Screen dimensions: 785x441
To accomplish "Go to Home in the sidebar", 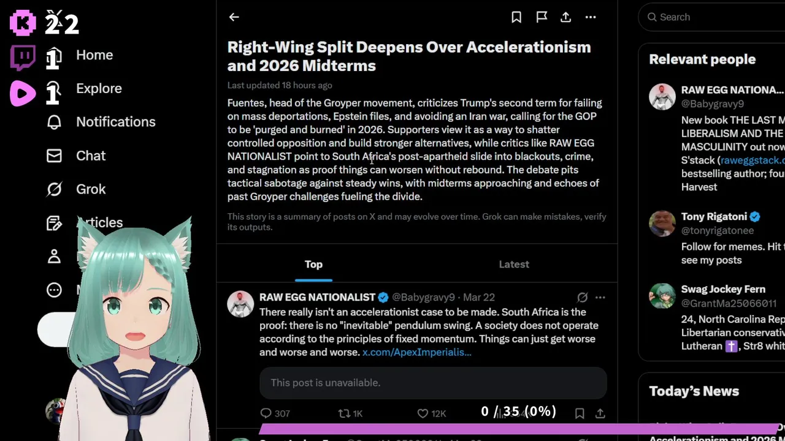I will (94, 55).
